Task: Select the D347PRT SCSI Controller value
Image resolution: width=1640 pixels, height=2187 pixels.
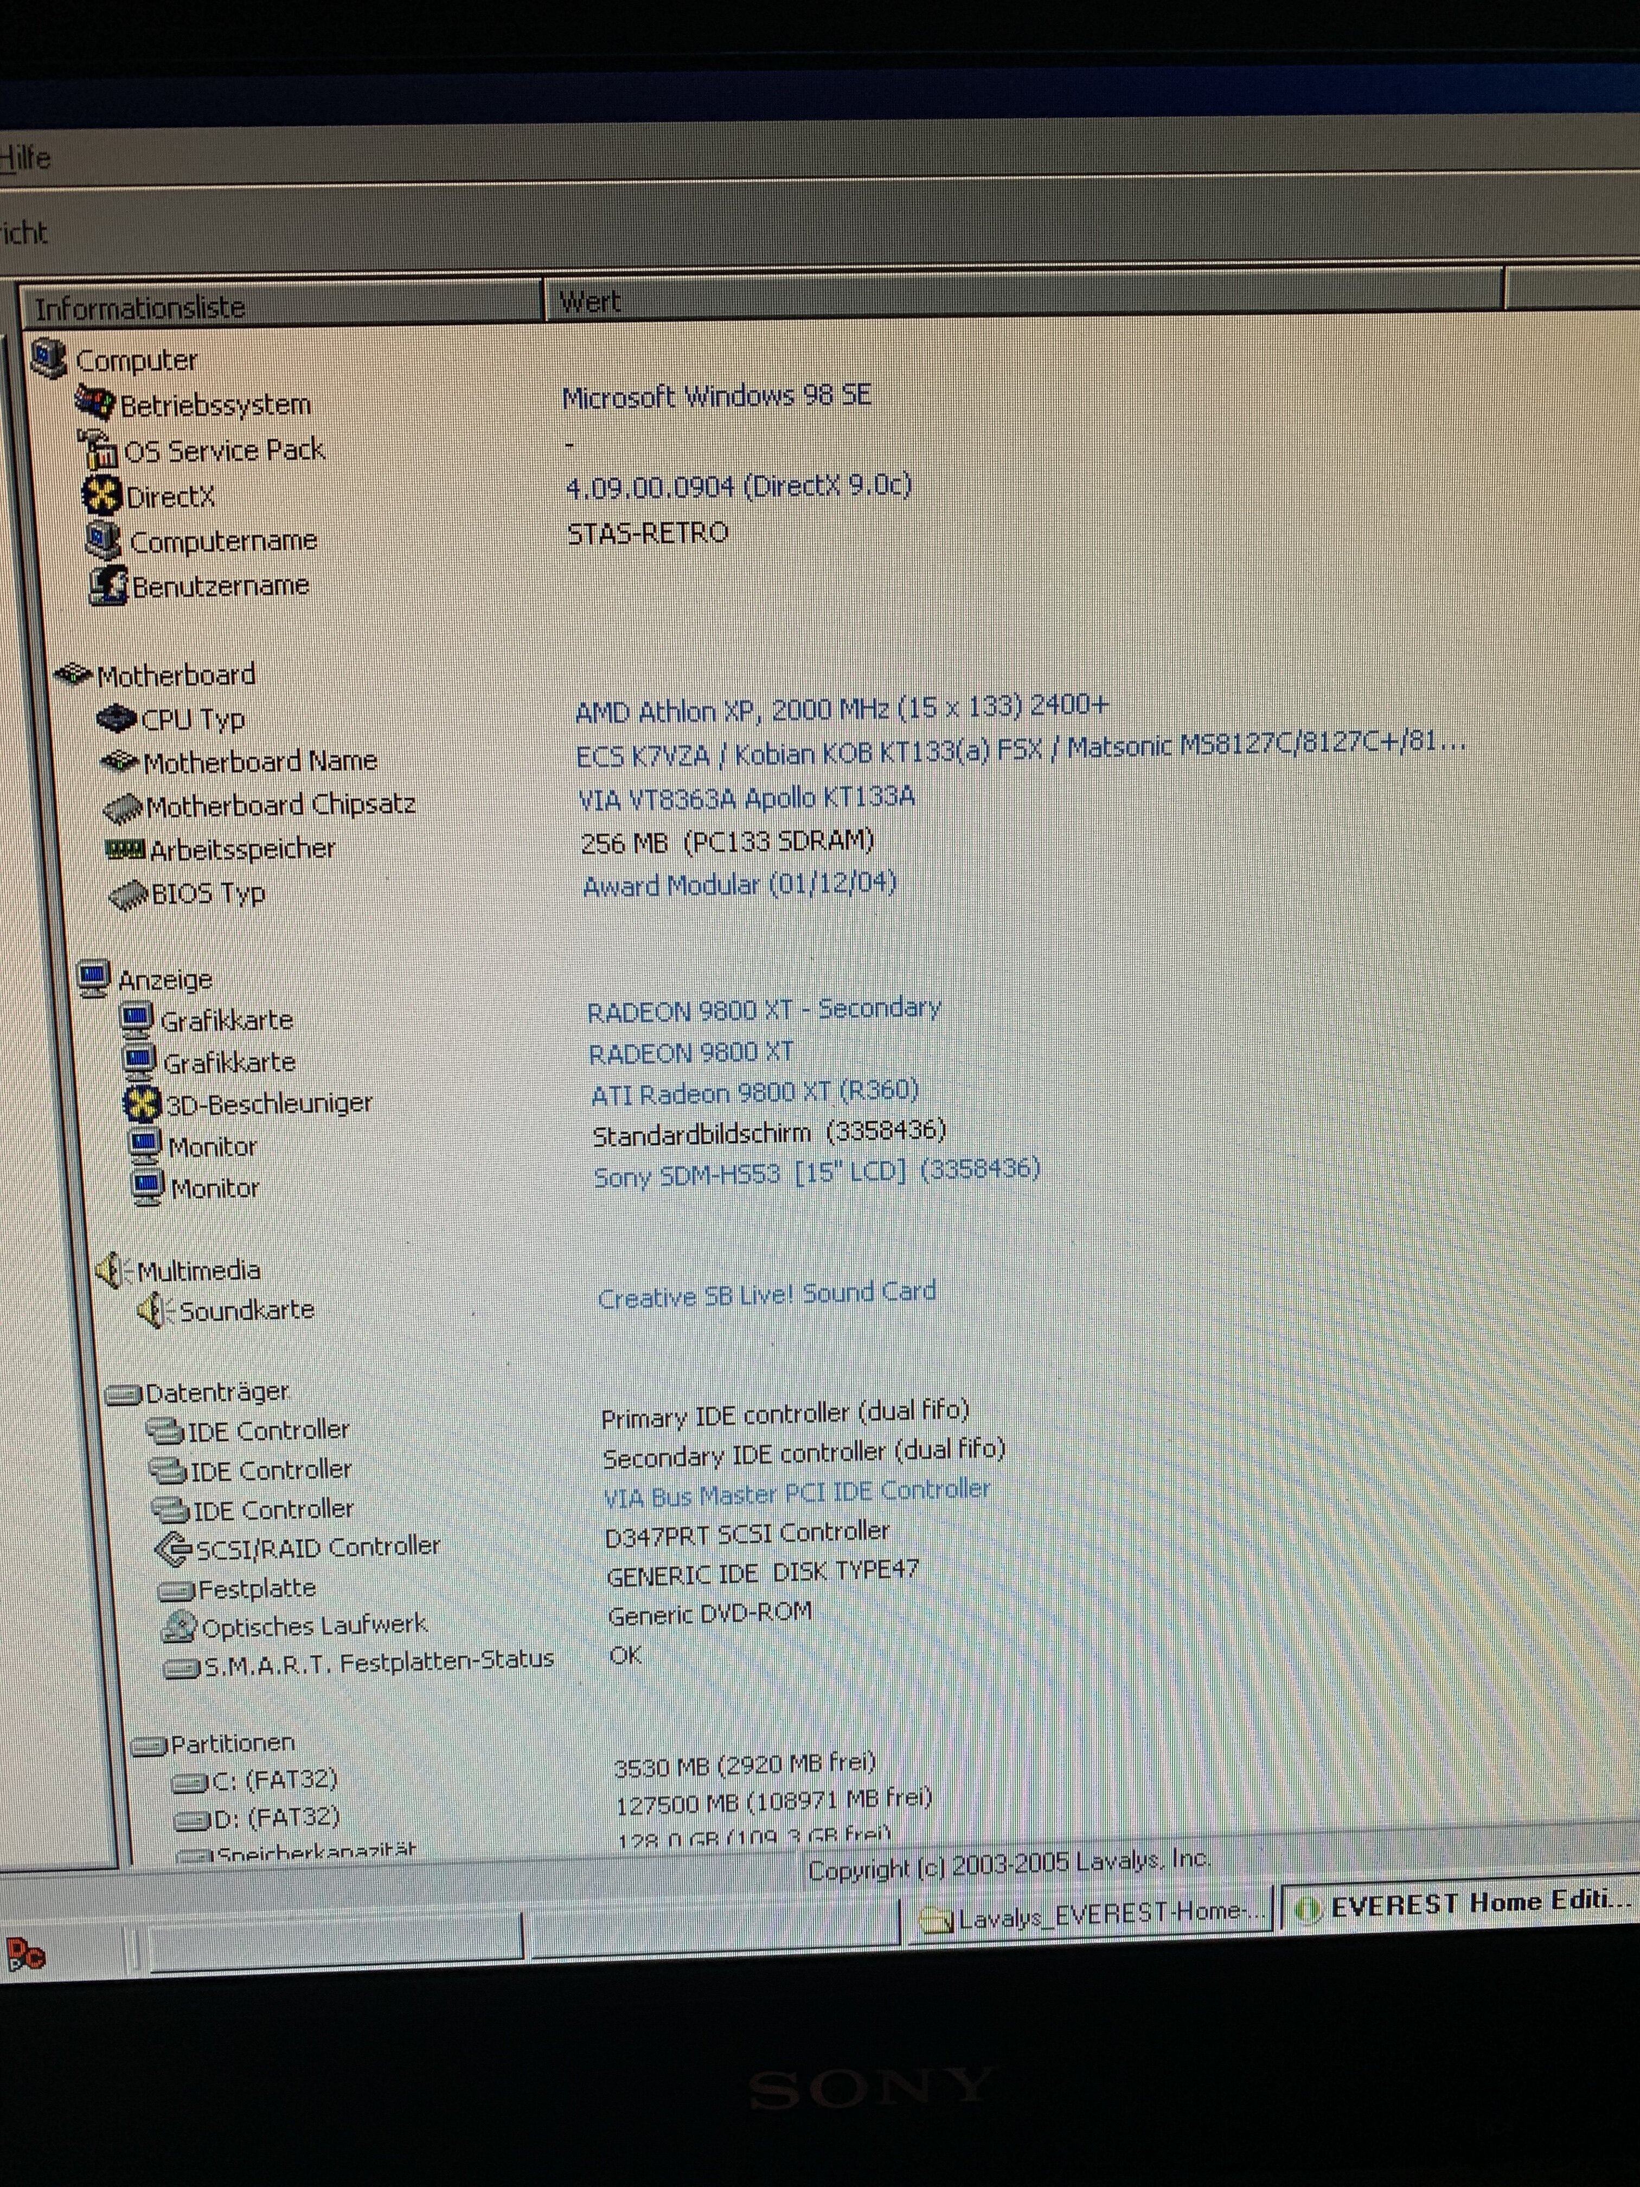Action: tap(747, 1534)
